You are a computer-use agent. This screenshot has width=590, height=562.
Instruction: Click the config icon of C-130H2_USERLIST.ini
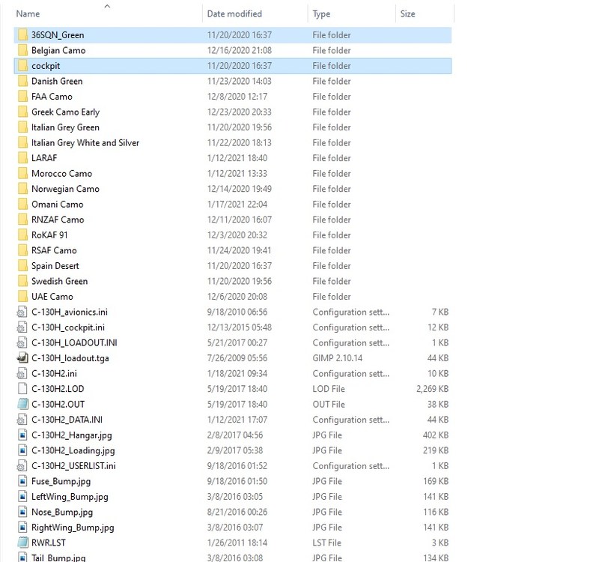click(22, 466)
